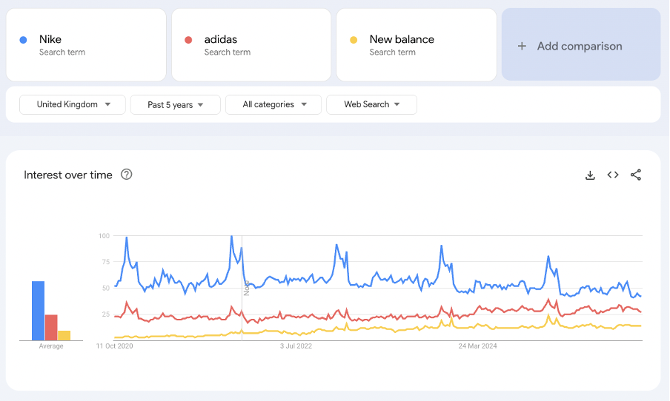Image resolution: width=670 pixels, height=401 pixels.
Task: Expand the Web Search type dropdown
Action: (x=371, y=105)
